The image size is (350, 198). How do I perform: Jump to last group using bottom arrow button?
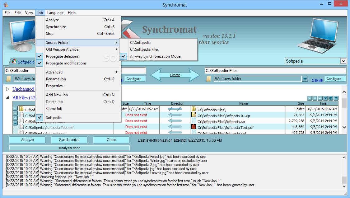336,98
